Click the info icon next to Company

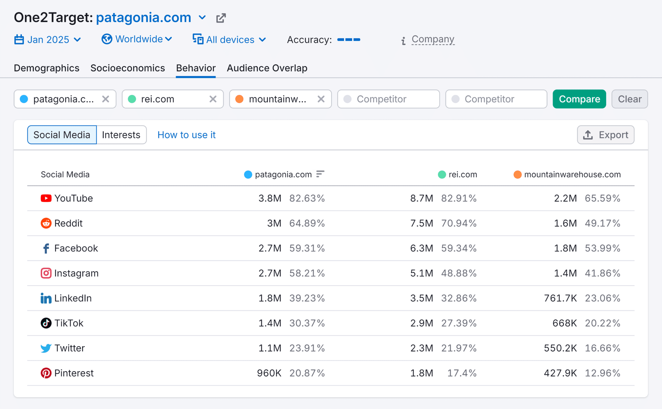click(x=403, y=41)
